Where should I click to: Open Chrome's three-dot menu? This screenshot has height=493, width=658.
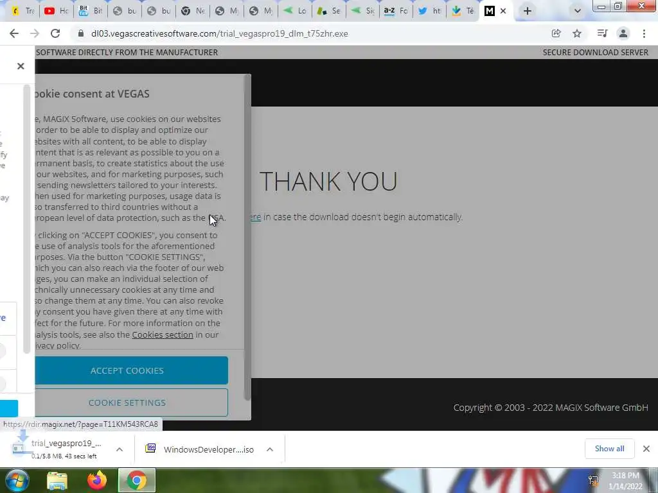pyautogui.click(x=644, y=33)
